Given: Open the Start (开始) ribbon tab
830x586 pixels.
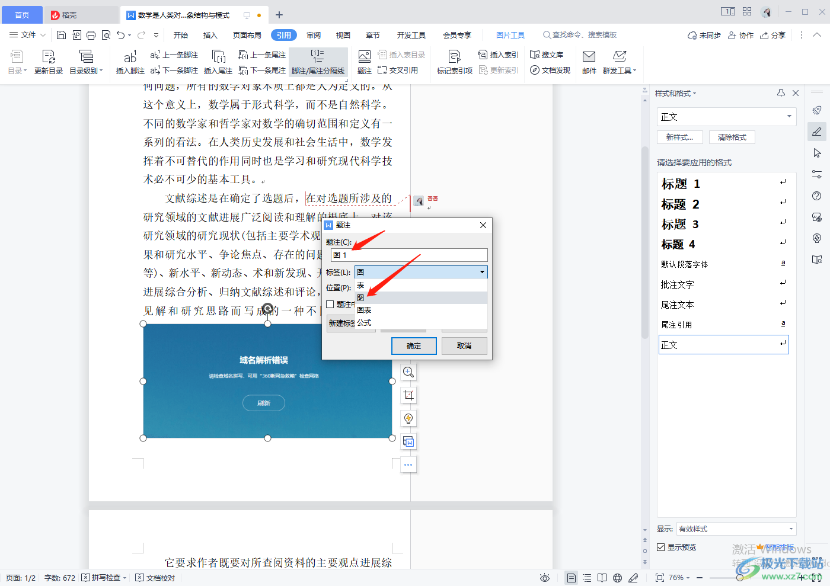Looking at the screenshot, I should 181,35.
